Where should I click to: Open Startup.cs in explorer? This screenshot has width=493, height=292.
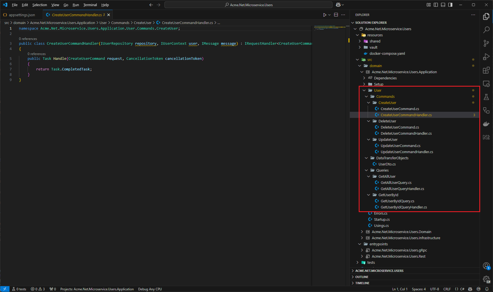382,219
